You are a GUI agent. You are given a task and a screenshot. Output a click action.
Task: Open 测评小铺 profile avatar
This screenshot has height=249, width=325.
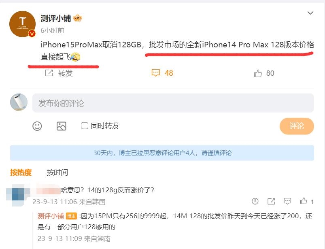22,24
